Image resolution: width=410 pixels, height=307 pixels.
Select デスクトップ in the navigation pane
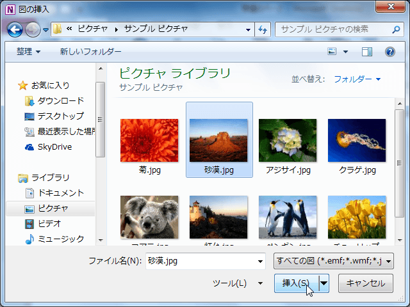coord(61,116)
